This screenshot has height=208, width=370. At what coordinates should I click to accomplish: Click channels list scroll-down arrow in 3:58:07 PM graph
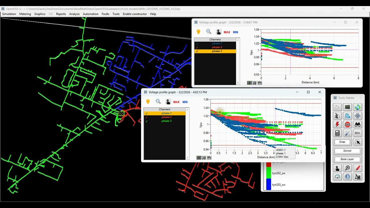coord(238,83)
